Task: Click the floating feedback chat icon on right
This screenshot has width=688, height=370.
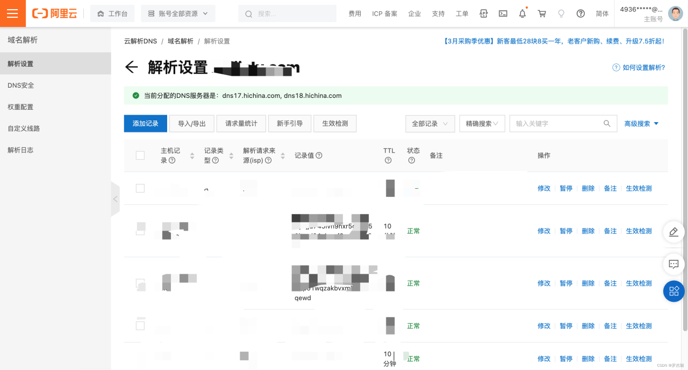Action: [x=673, y=264]
